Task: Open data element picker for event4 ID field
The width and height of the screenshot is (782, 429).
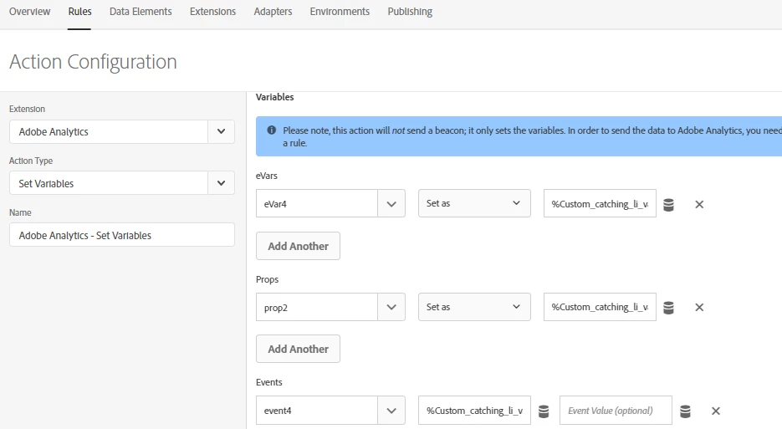Action: point(544,411)
